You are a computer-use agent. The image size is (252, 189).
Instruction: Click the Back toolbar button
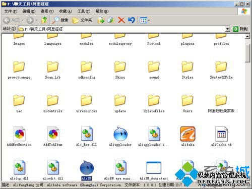pyautogui.click(x=11, y=20)
